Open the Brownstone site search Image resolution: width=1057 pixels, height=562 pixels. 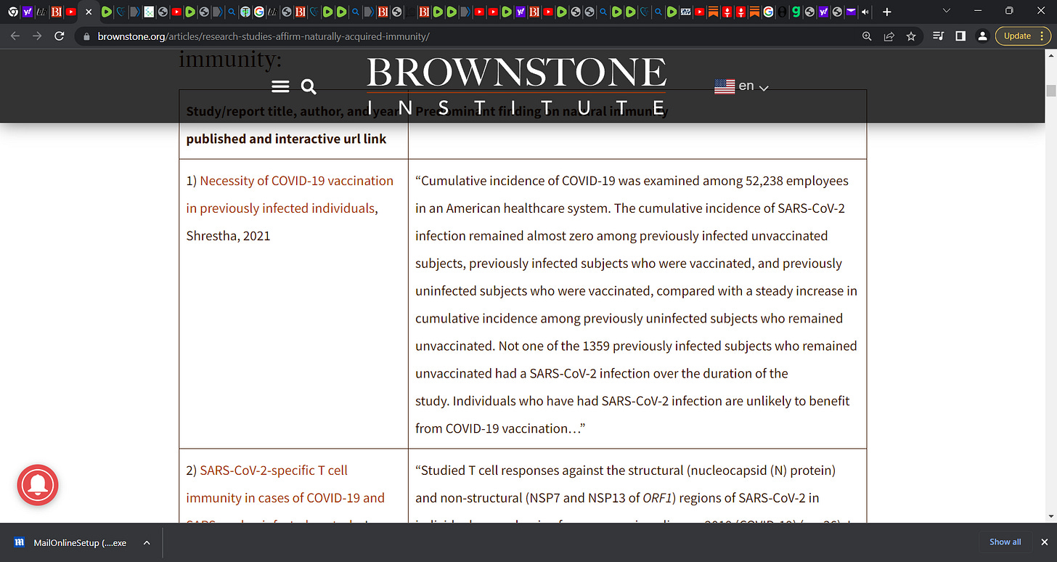click(x=309, y=87)
